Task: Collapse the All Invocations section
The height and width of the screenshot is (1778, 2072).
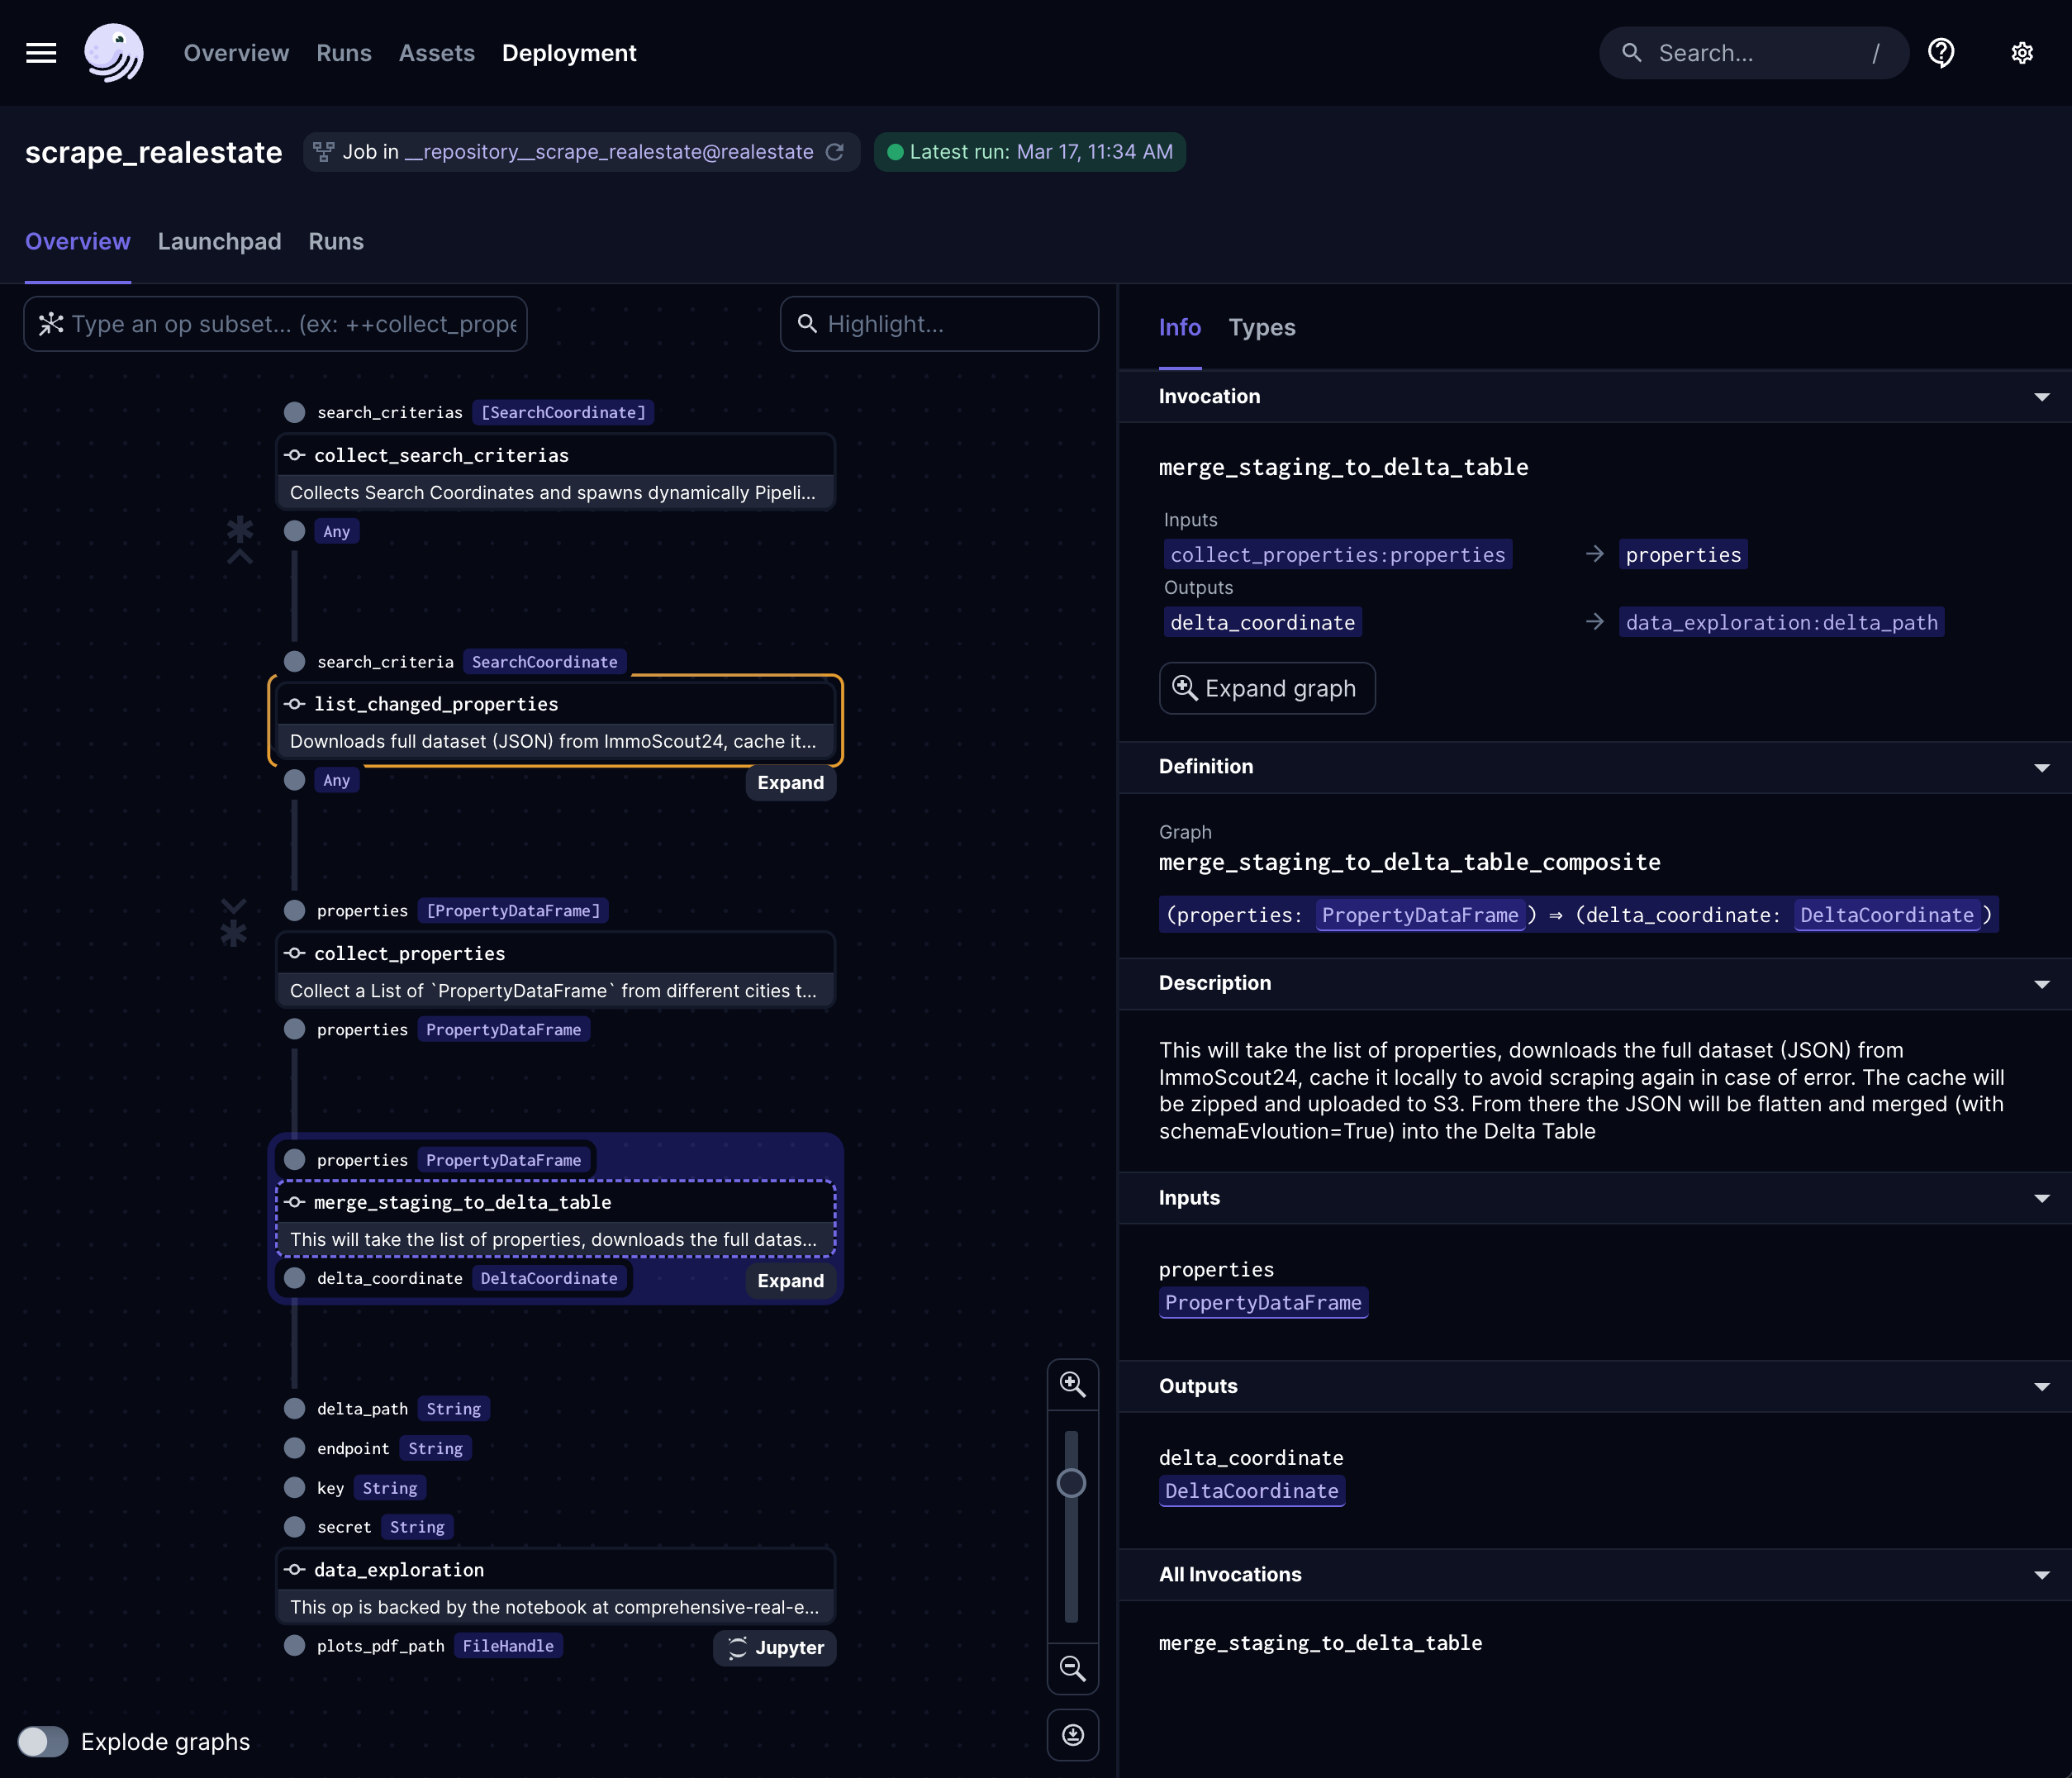Action: 2041,1575
